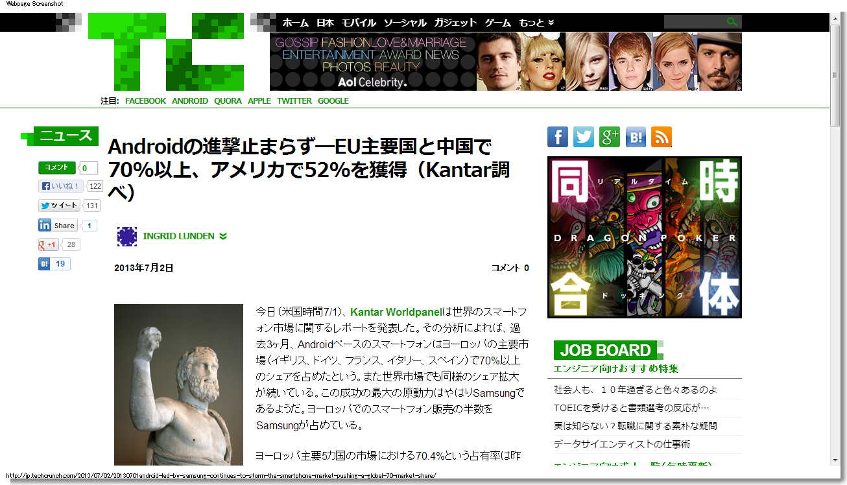Image resolution: width=847 pixels, height=485 pixels.
Task: Click the LinkedIn Share button
Action: point(58,226)
